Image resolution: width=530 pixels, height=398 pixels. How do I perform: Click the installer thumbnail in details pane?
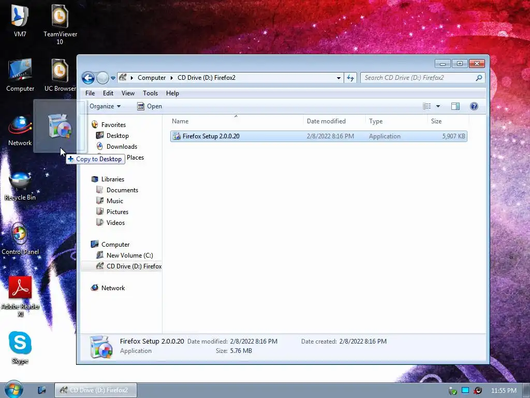(x=101, y=347)
